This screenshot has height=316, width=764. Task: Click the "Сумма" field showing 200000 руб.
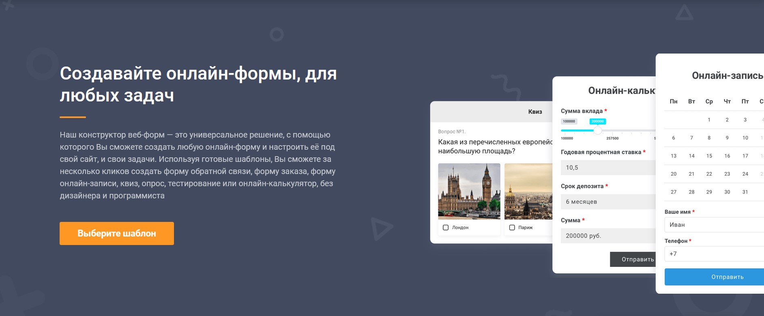[x=607, y=236]
